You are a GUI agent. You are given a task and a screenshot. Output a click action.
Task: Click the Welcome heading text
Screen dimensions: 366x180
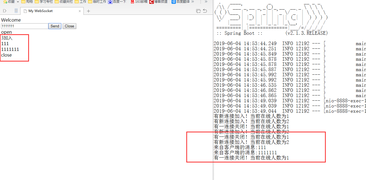pos(11,20)
